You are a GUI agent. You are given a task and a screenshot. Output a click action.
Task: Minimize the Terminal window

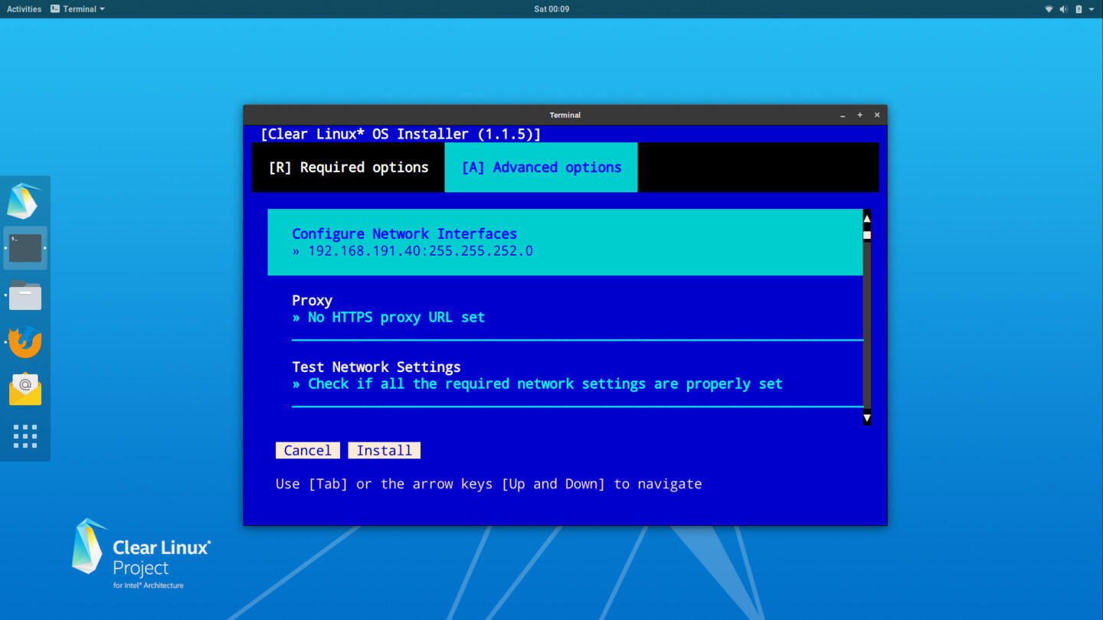pos(843,115)
